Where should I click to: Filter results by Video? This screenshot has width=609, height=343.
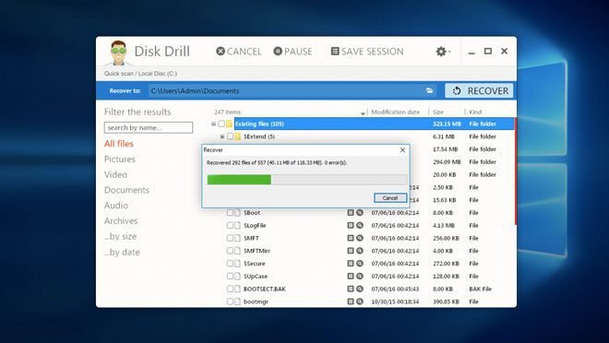[115, 174]
